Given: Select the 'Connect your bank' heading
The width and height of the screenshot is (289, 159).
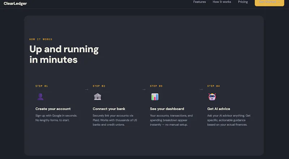Looking at the screenshot, I should coord(109,109).
